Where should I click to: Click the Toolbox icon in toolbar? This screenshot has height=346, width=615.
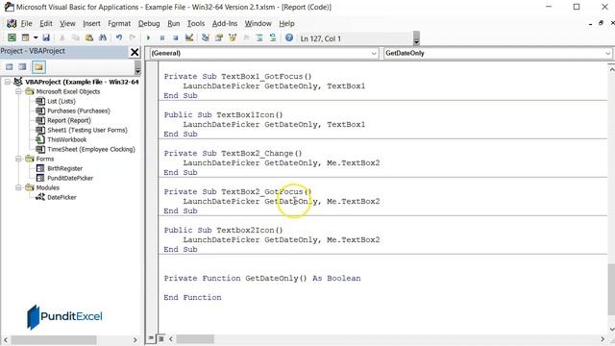pyautogui.click(x=246, y=37)
